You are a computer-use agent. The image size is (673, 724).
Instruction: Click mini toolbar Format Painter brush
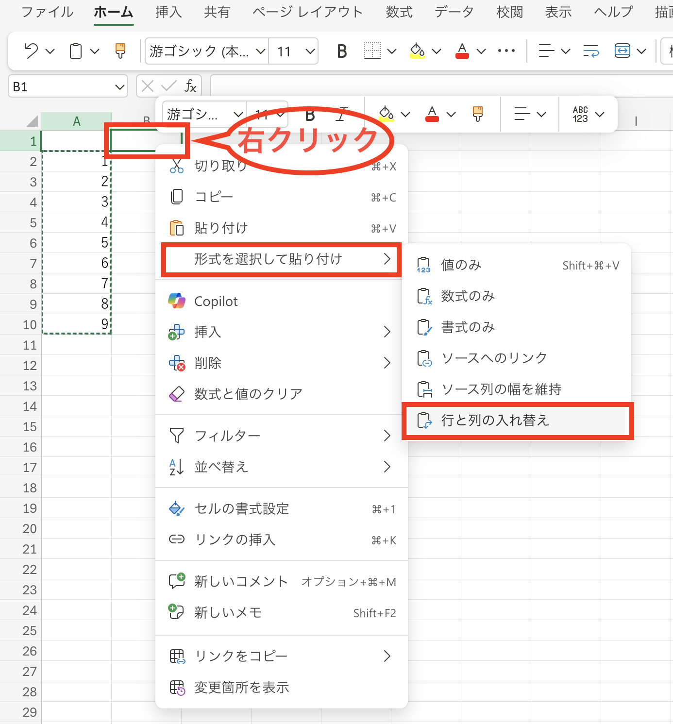[x=478, y=114]
